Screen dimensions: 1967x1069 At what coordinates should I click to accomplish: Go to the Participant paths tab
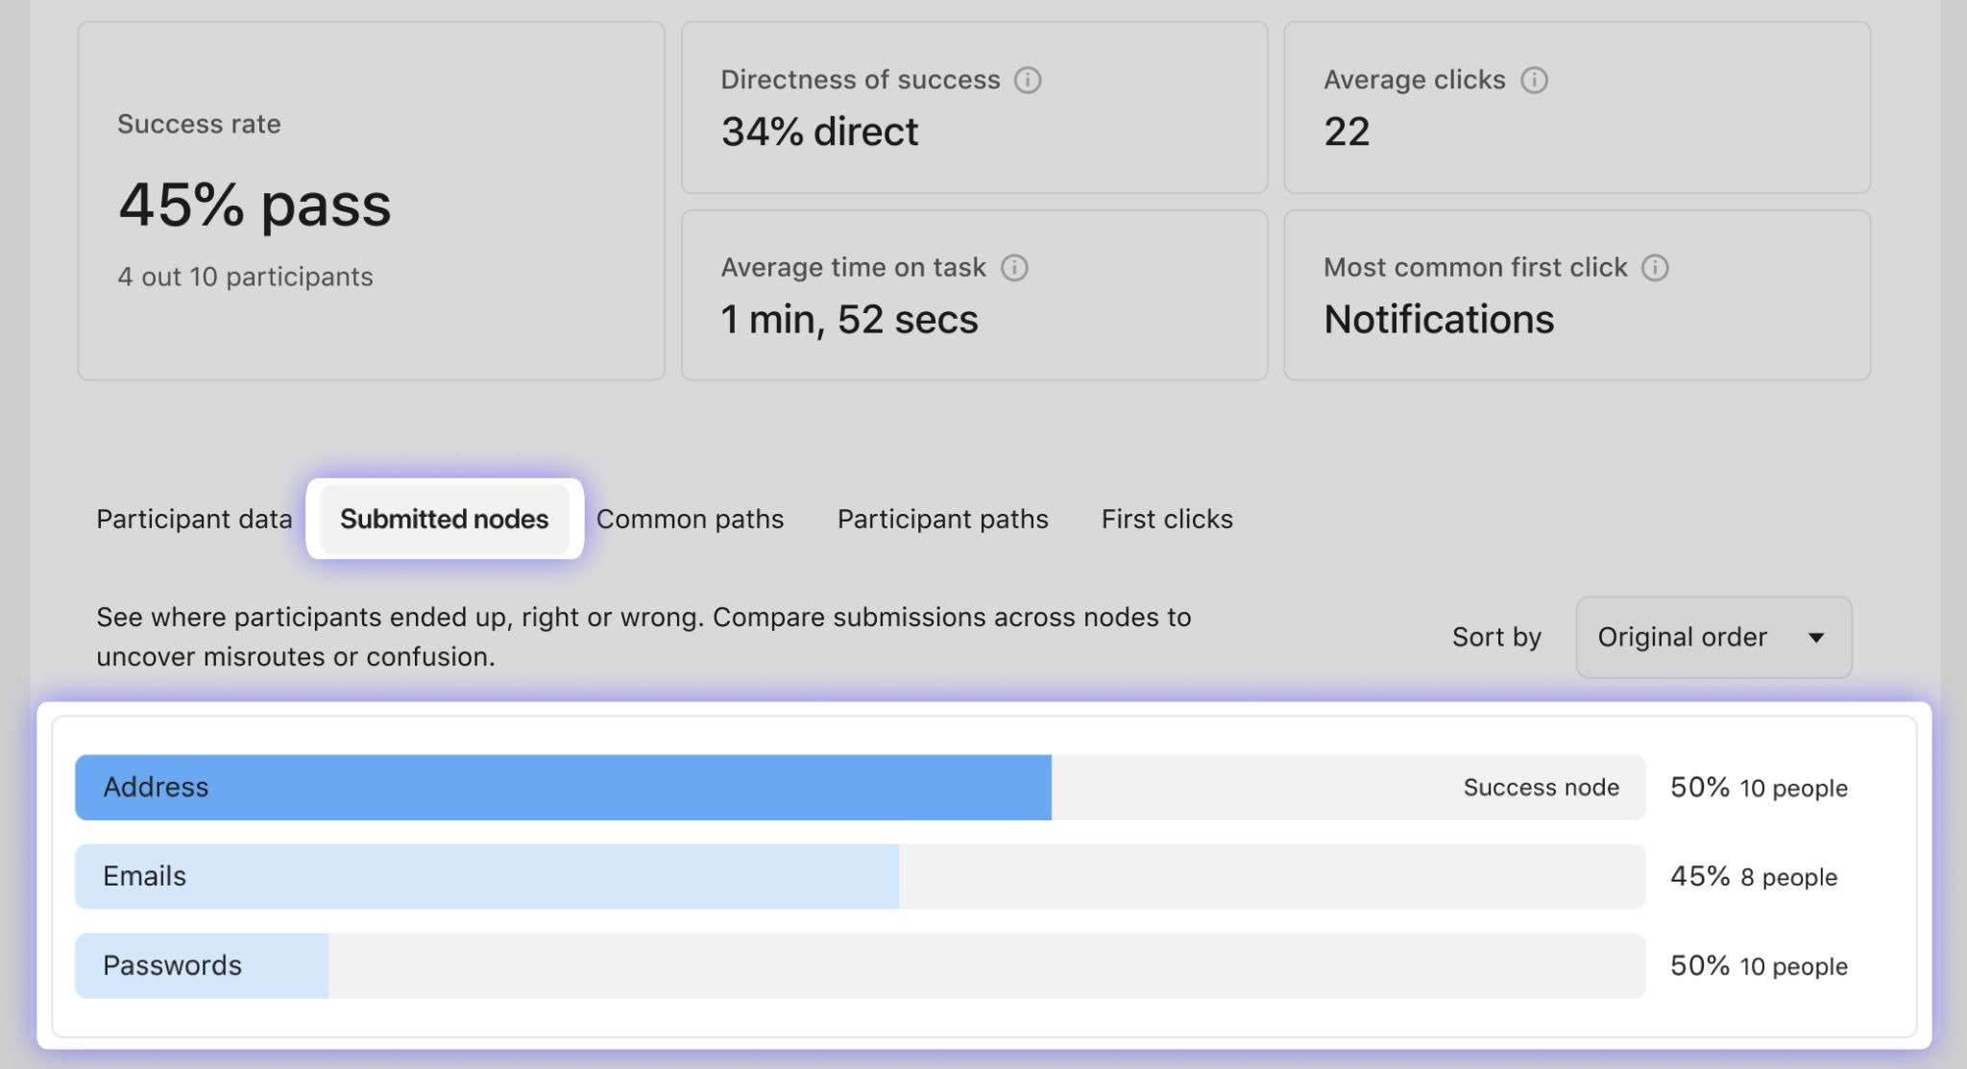click(942, 519)
